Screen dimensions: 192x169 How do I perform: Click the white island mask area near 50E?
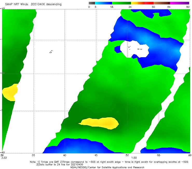pyautogui.click(x=134, y=49)
